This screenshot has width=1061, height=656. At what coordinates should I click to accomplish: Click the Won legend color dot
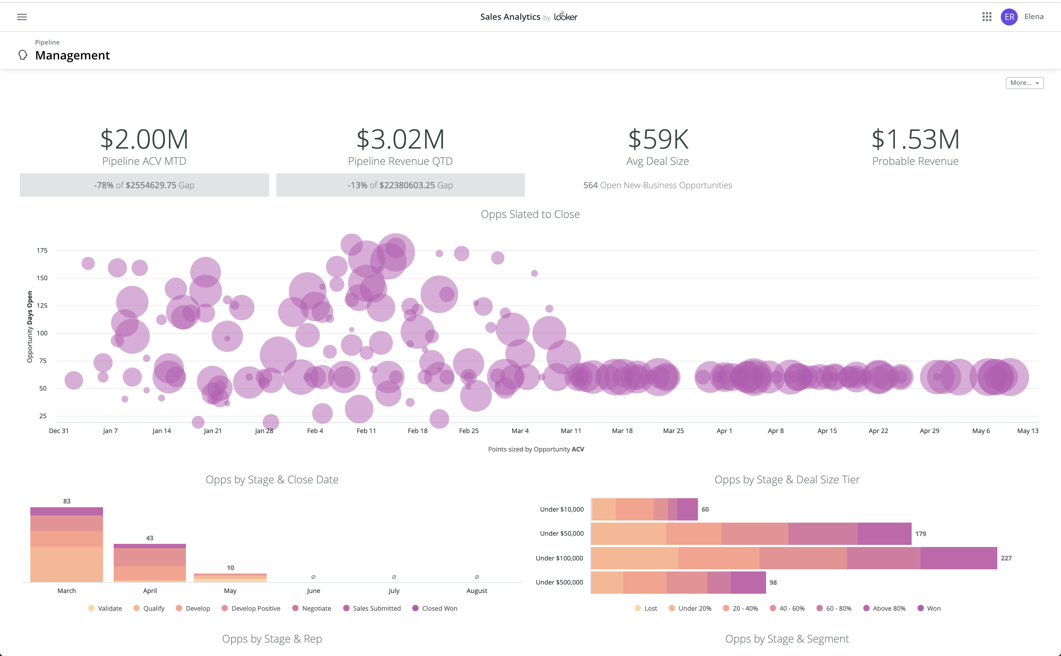pos(920,608)
